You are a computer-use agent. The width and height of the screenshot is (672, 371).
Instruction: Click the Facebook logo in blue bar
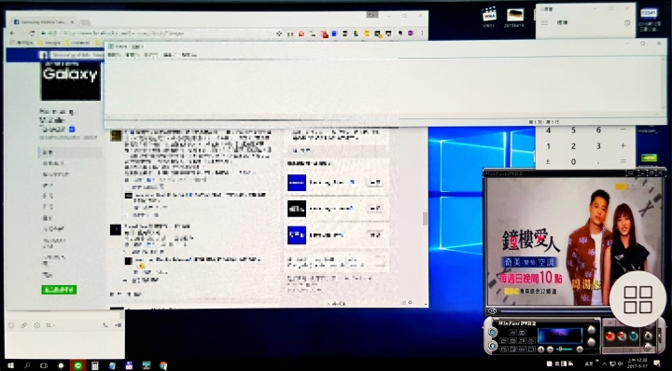43,55
